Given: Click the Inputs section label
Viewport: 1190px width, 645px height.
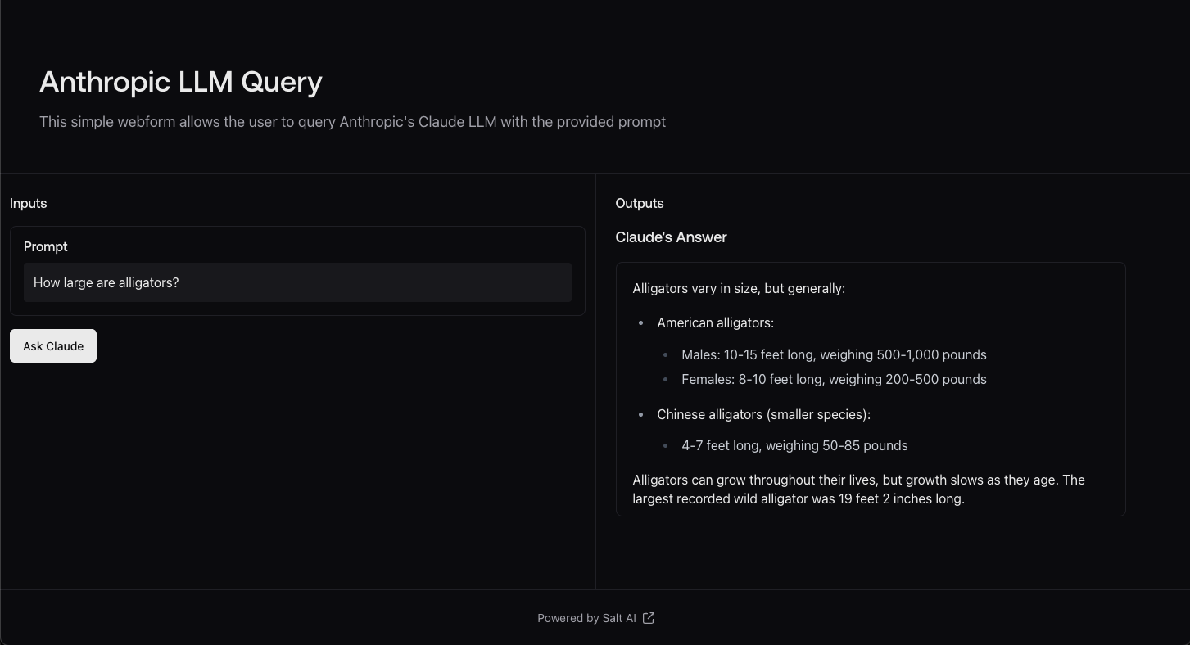Looking at the screenshot, I should pos(28,203).
